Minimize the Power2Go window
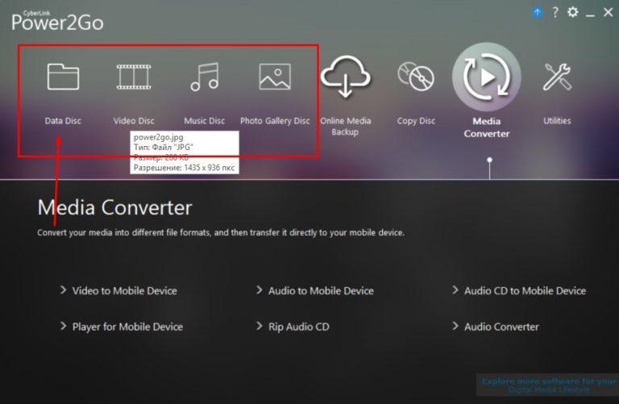The height and width of the screenshot is (404, 619). click(x=592, y=13)
